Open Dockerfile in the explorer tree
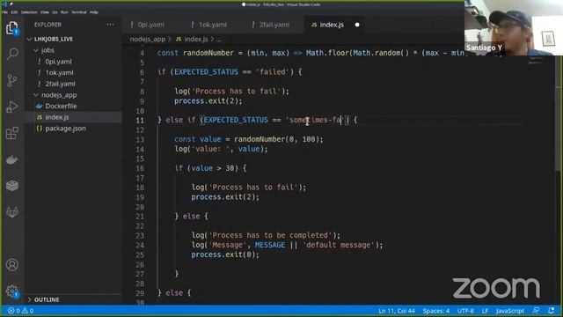 click(61, 106)
